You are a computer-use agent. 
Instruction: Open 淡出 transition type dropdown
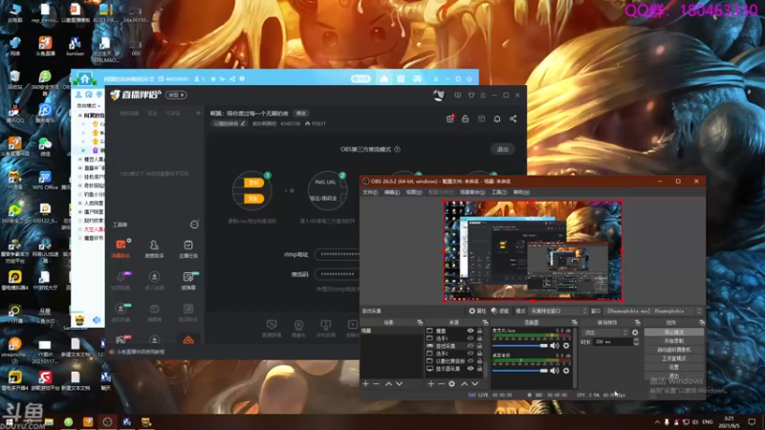[605, 333]
